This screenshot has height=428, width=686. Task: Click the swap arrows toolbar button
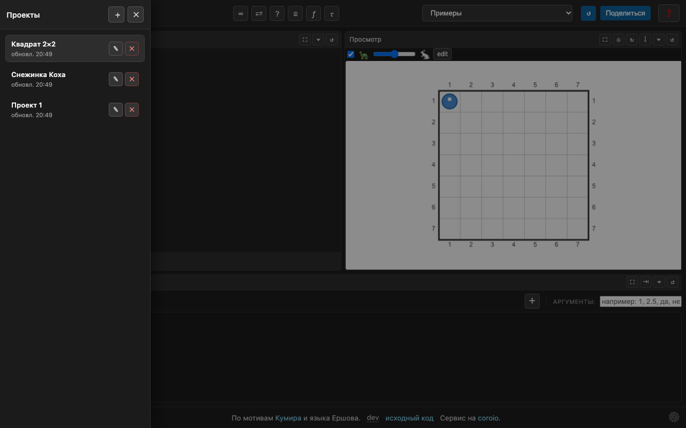tap(259, 13)
